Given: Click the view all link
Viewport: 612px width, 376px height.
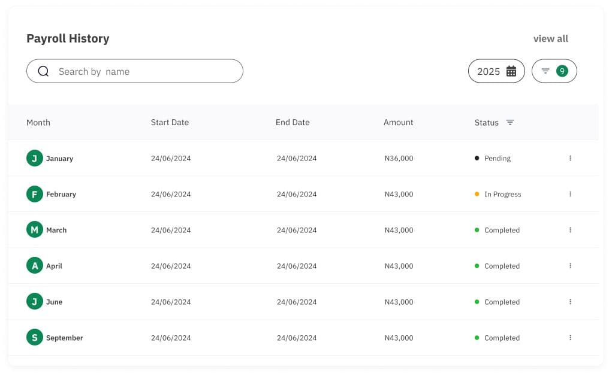Looking at the screenshot, I should click(550, 38).
